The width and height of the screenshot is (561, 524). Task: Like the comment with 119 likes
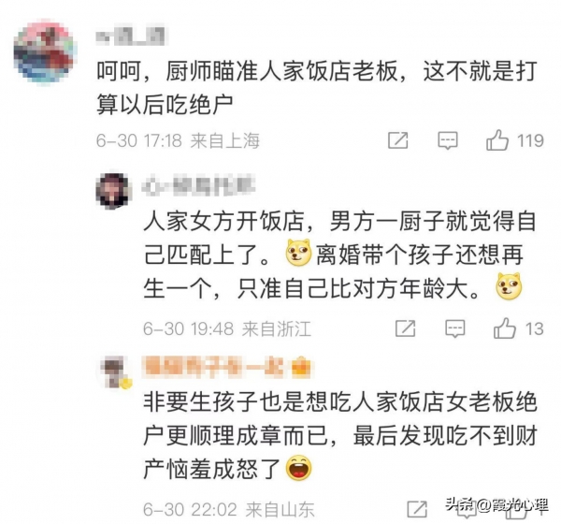497,140
